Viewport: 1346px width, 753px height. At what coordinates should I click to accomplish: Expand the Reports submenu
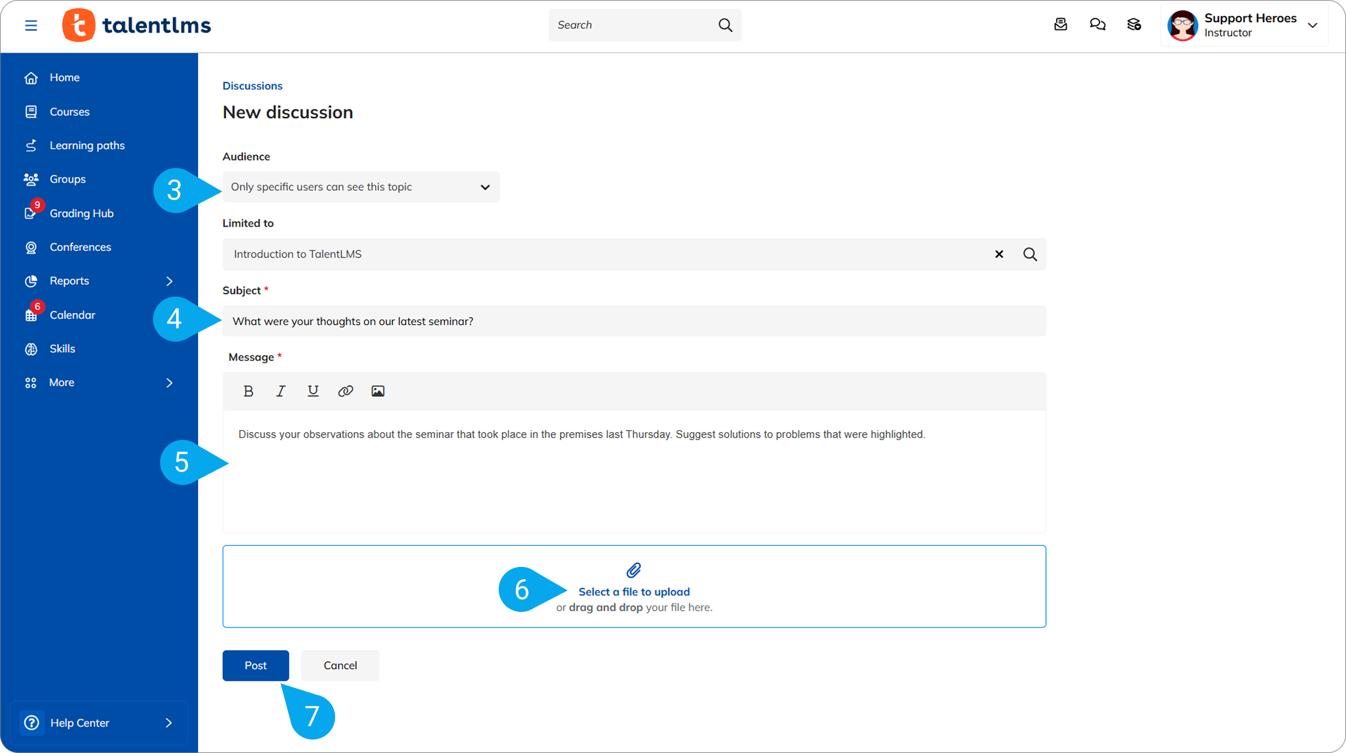[x=169, y=281]
